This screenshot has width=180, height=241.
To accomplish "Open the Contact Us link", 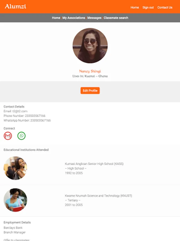I will (165, 7).
